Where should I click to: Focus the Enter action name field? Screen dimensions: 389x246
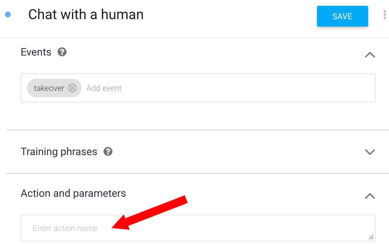(198, 228)
